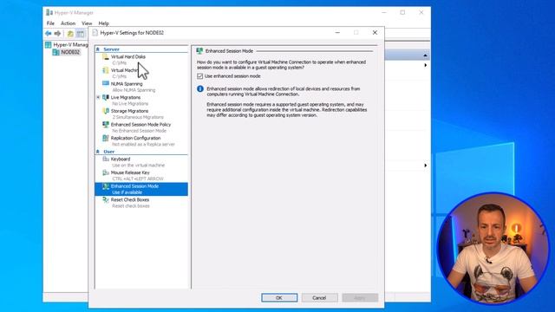Minimize the Hyper-V Settings dialog
The image size is (555, 312).
[x=337, y=33]
